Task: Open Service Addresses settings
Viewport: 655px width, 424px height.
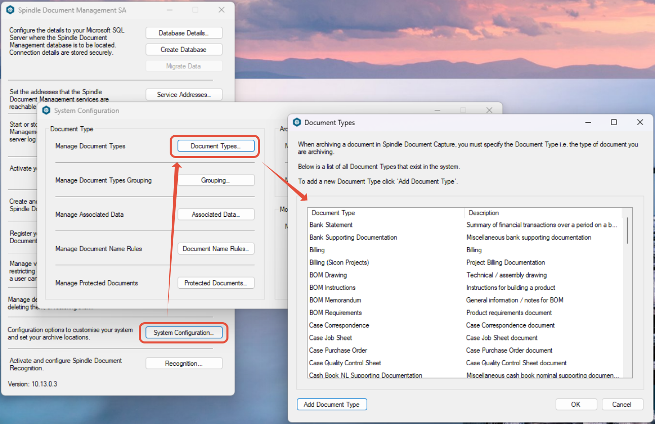Action: (x=184, y=95)
